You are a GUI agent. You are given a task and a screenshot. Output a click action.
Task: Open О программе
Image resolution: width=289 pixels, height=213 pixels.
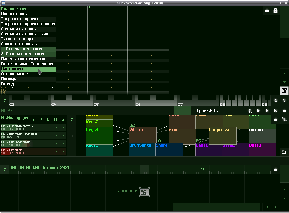(28, 74)
